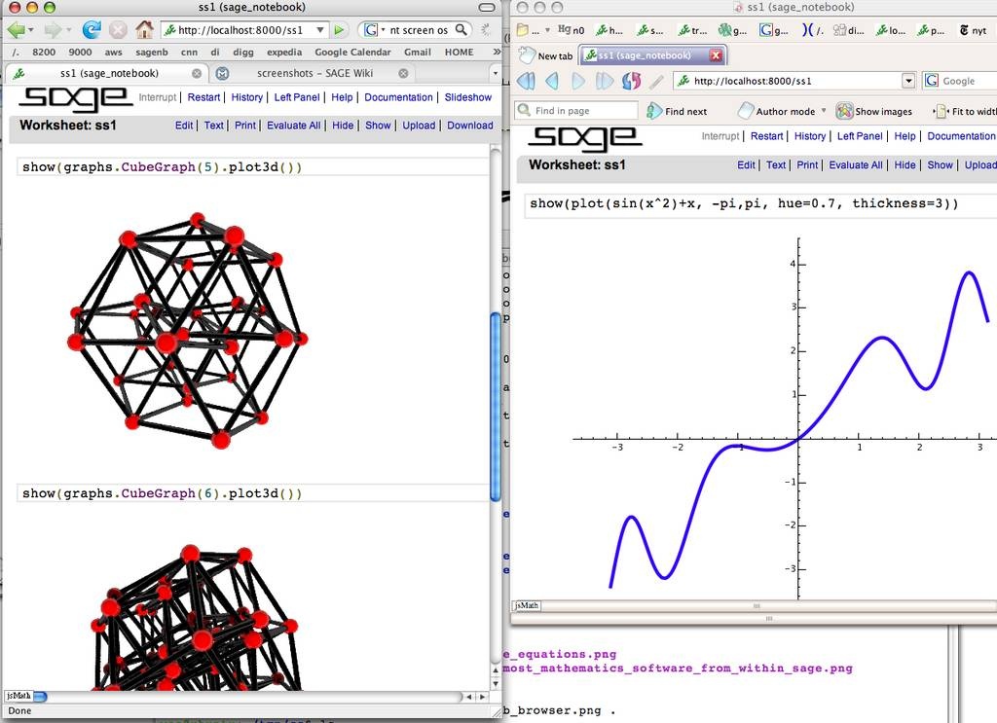997x723 pixels.
Task: Click Evaluate All in left worksheet
Action: (x=293, y=126)
